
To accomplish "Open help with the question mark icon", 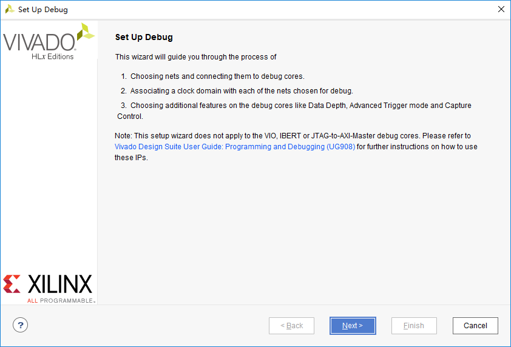I will (x=20, y=325).
